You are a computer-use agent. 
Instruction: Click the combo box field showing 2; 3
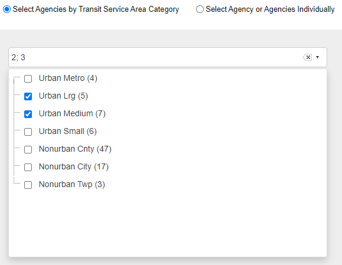pos(168,57)
